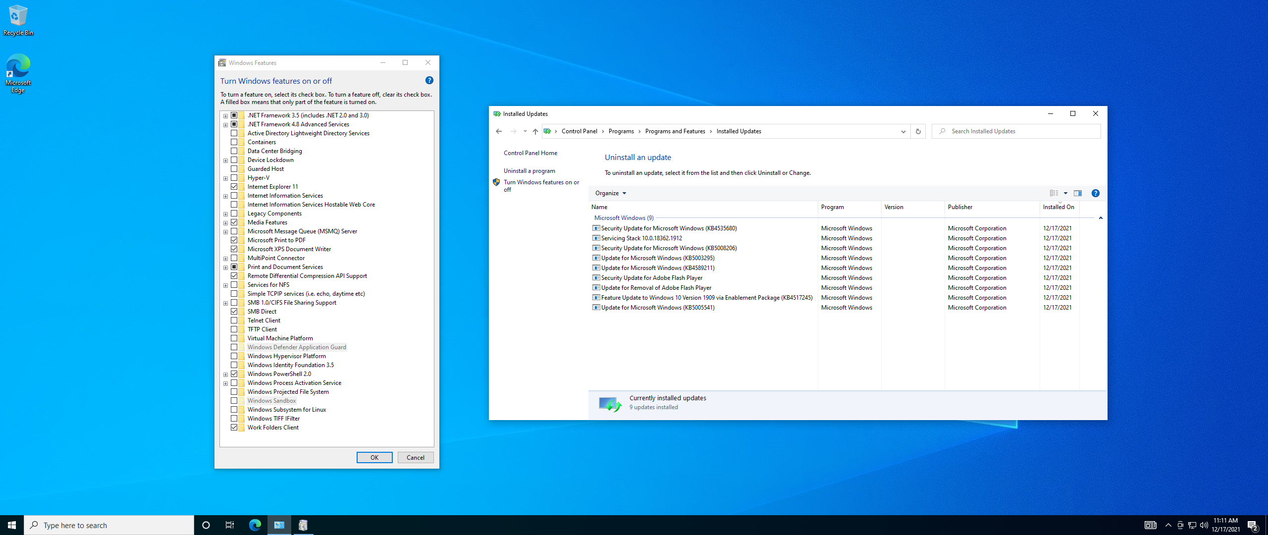Click the change view icon
This screenshot has height=535, width=1268.
tap(1054, 193)
